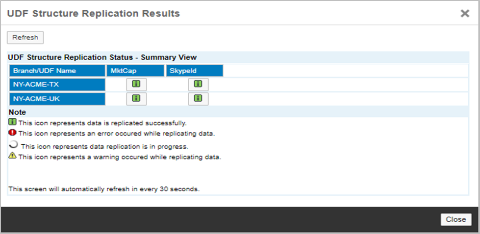This screenshot has height=234, width=480.
Task: Click MktCap status icon for NY-ACME-UK
Action: point(136,99)
